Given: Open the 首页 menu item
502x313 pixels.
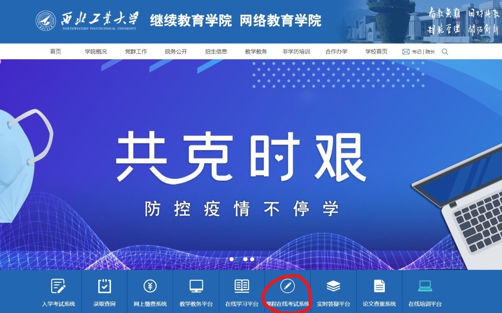Looking at the screenshot, I should (55, 51).
